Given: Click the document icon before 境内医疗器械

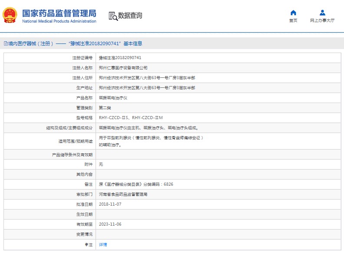Looking at the screenshot, I should click(x=6, y=43).
